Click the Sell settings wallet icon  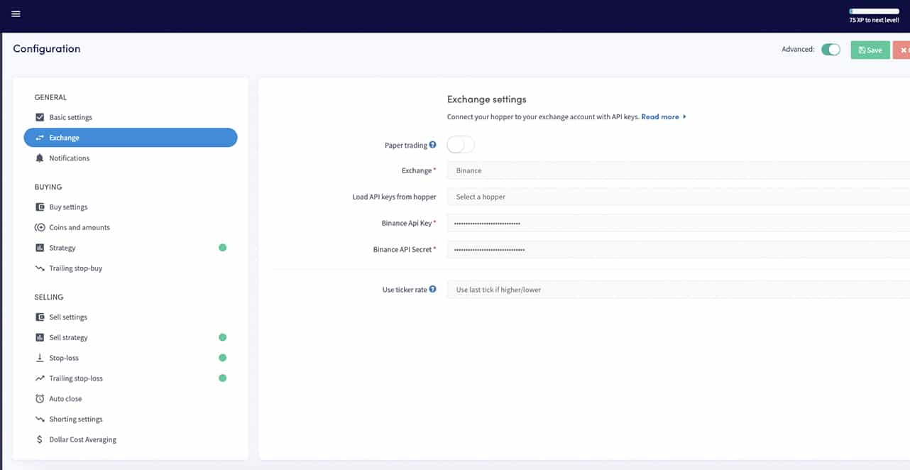[x=40, y=317]
